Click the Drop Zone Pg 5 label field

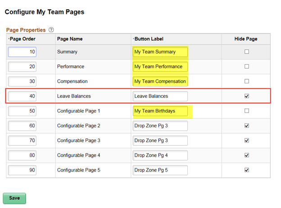pos(160,170)
